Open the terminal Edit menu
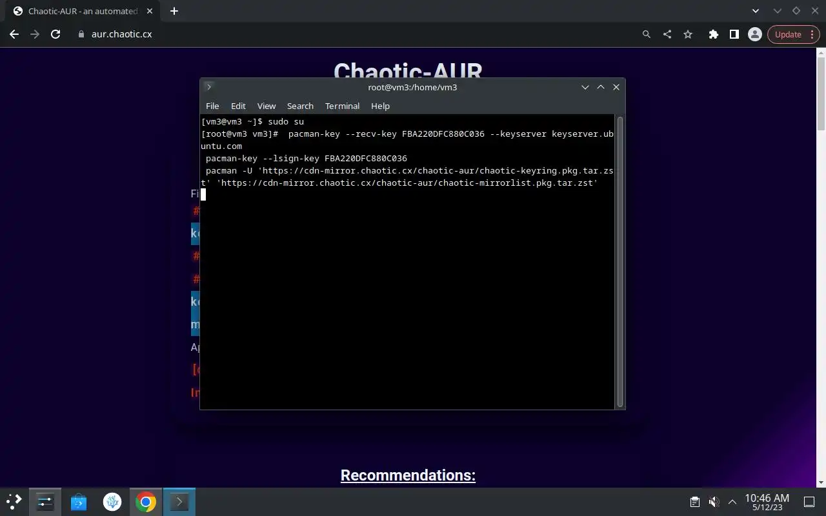The width and height of the screenshot is (826, 516). point(238,106)
